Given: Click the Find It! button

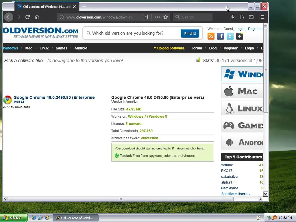Looking at the screenshot, I should coord(190,34).
